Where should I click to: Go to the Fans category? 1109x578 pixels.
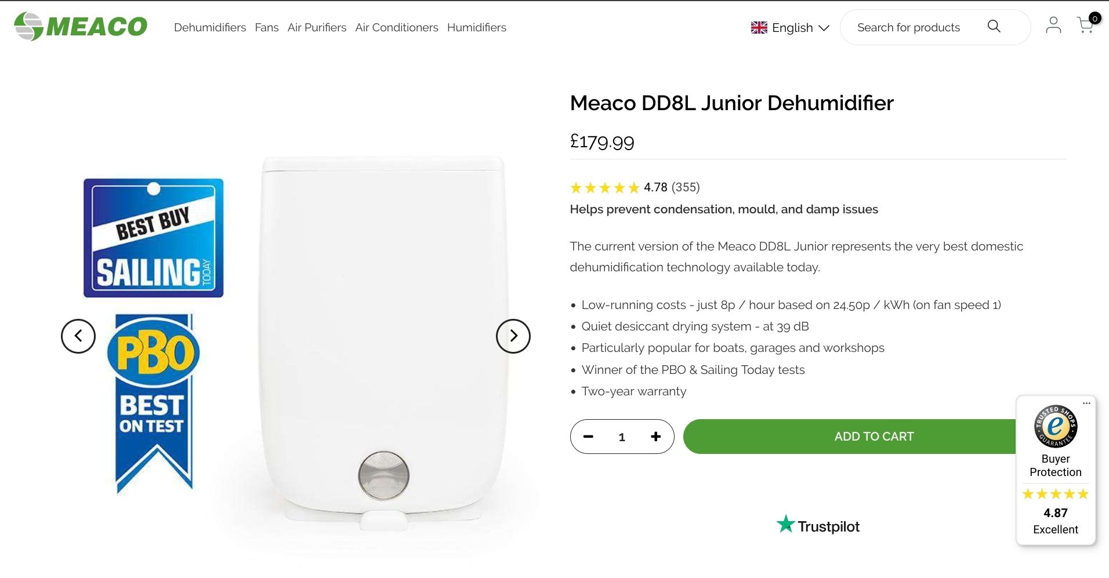[x=267, y=27]
